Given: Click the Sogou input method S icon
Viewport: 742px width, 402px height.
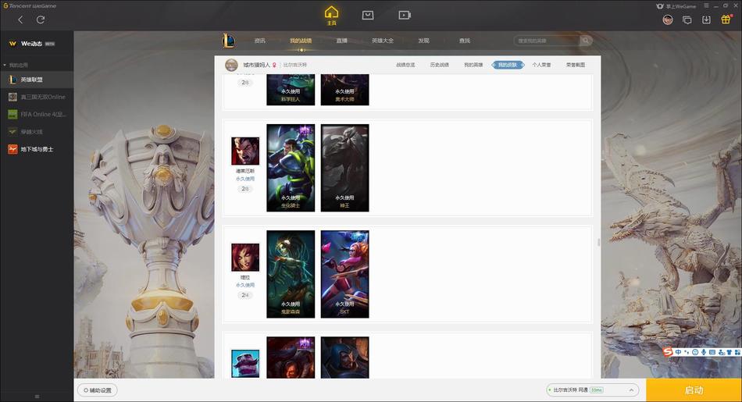Looking at the screenshot, I should pos(668,352).
